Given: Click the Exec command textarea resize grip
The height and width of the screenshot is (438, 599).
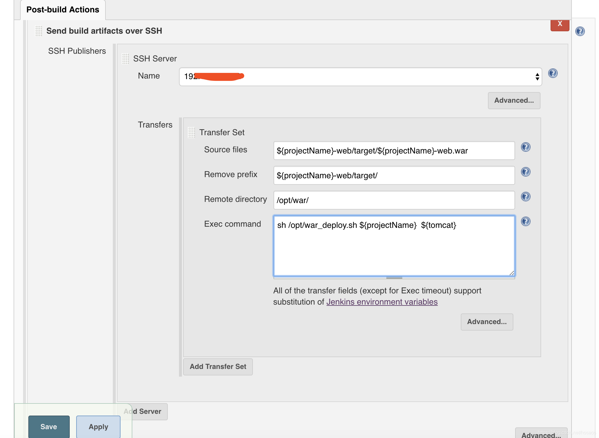Looking at the screenshot, I should (x=511, y=273).
